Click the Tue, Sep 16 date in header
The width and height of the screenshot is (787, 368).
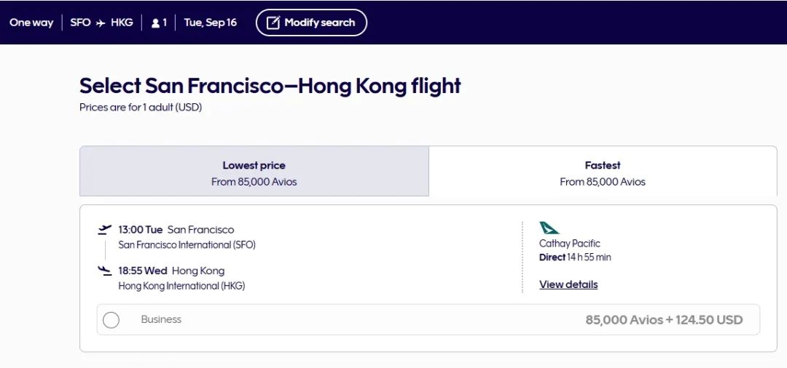click(x=211, y=23)
